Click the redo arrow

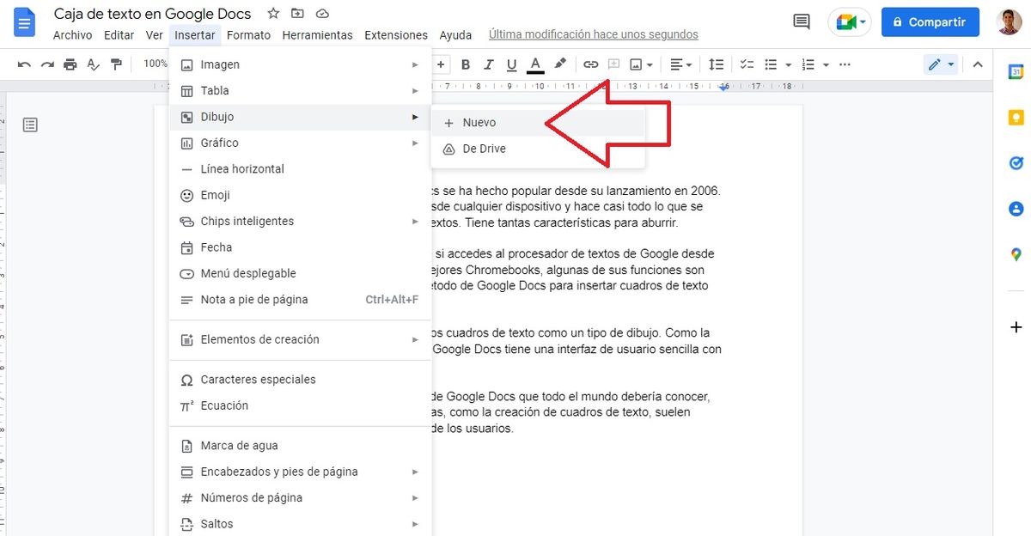click(x=47, y=64)
